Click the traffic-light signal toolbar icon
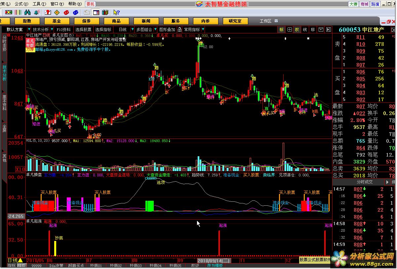Image resolution: width=397 pixels, height=269 pixels. click(x=9, y=13)
